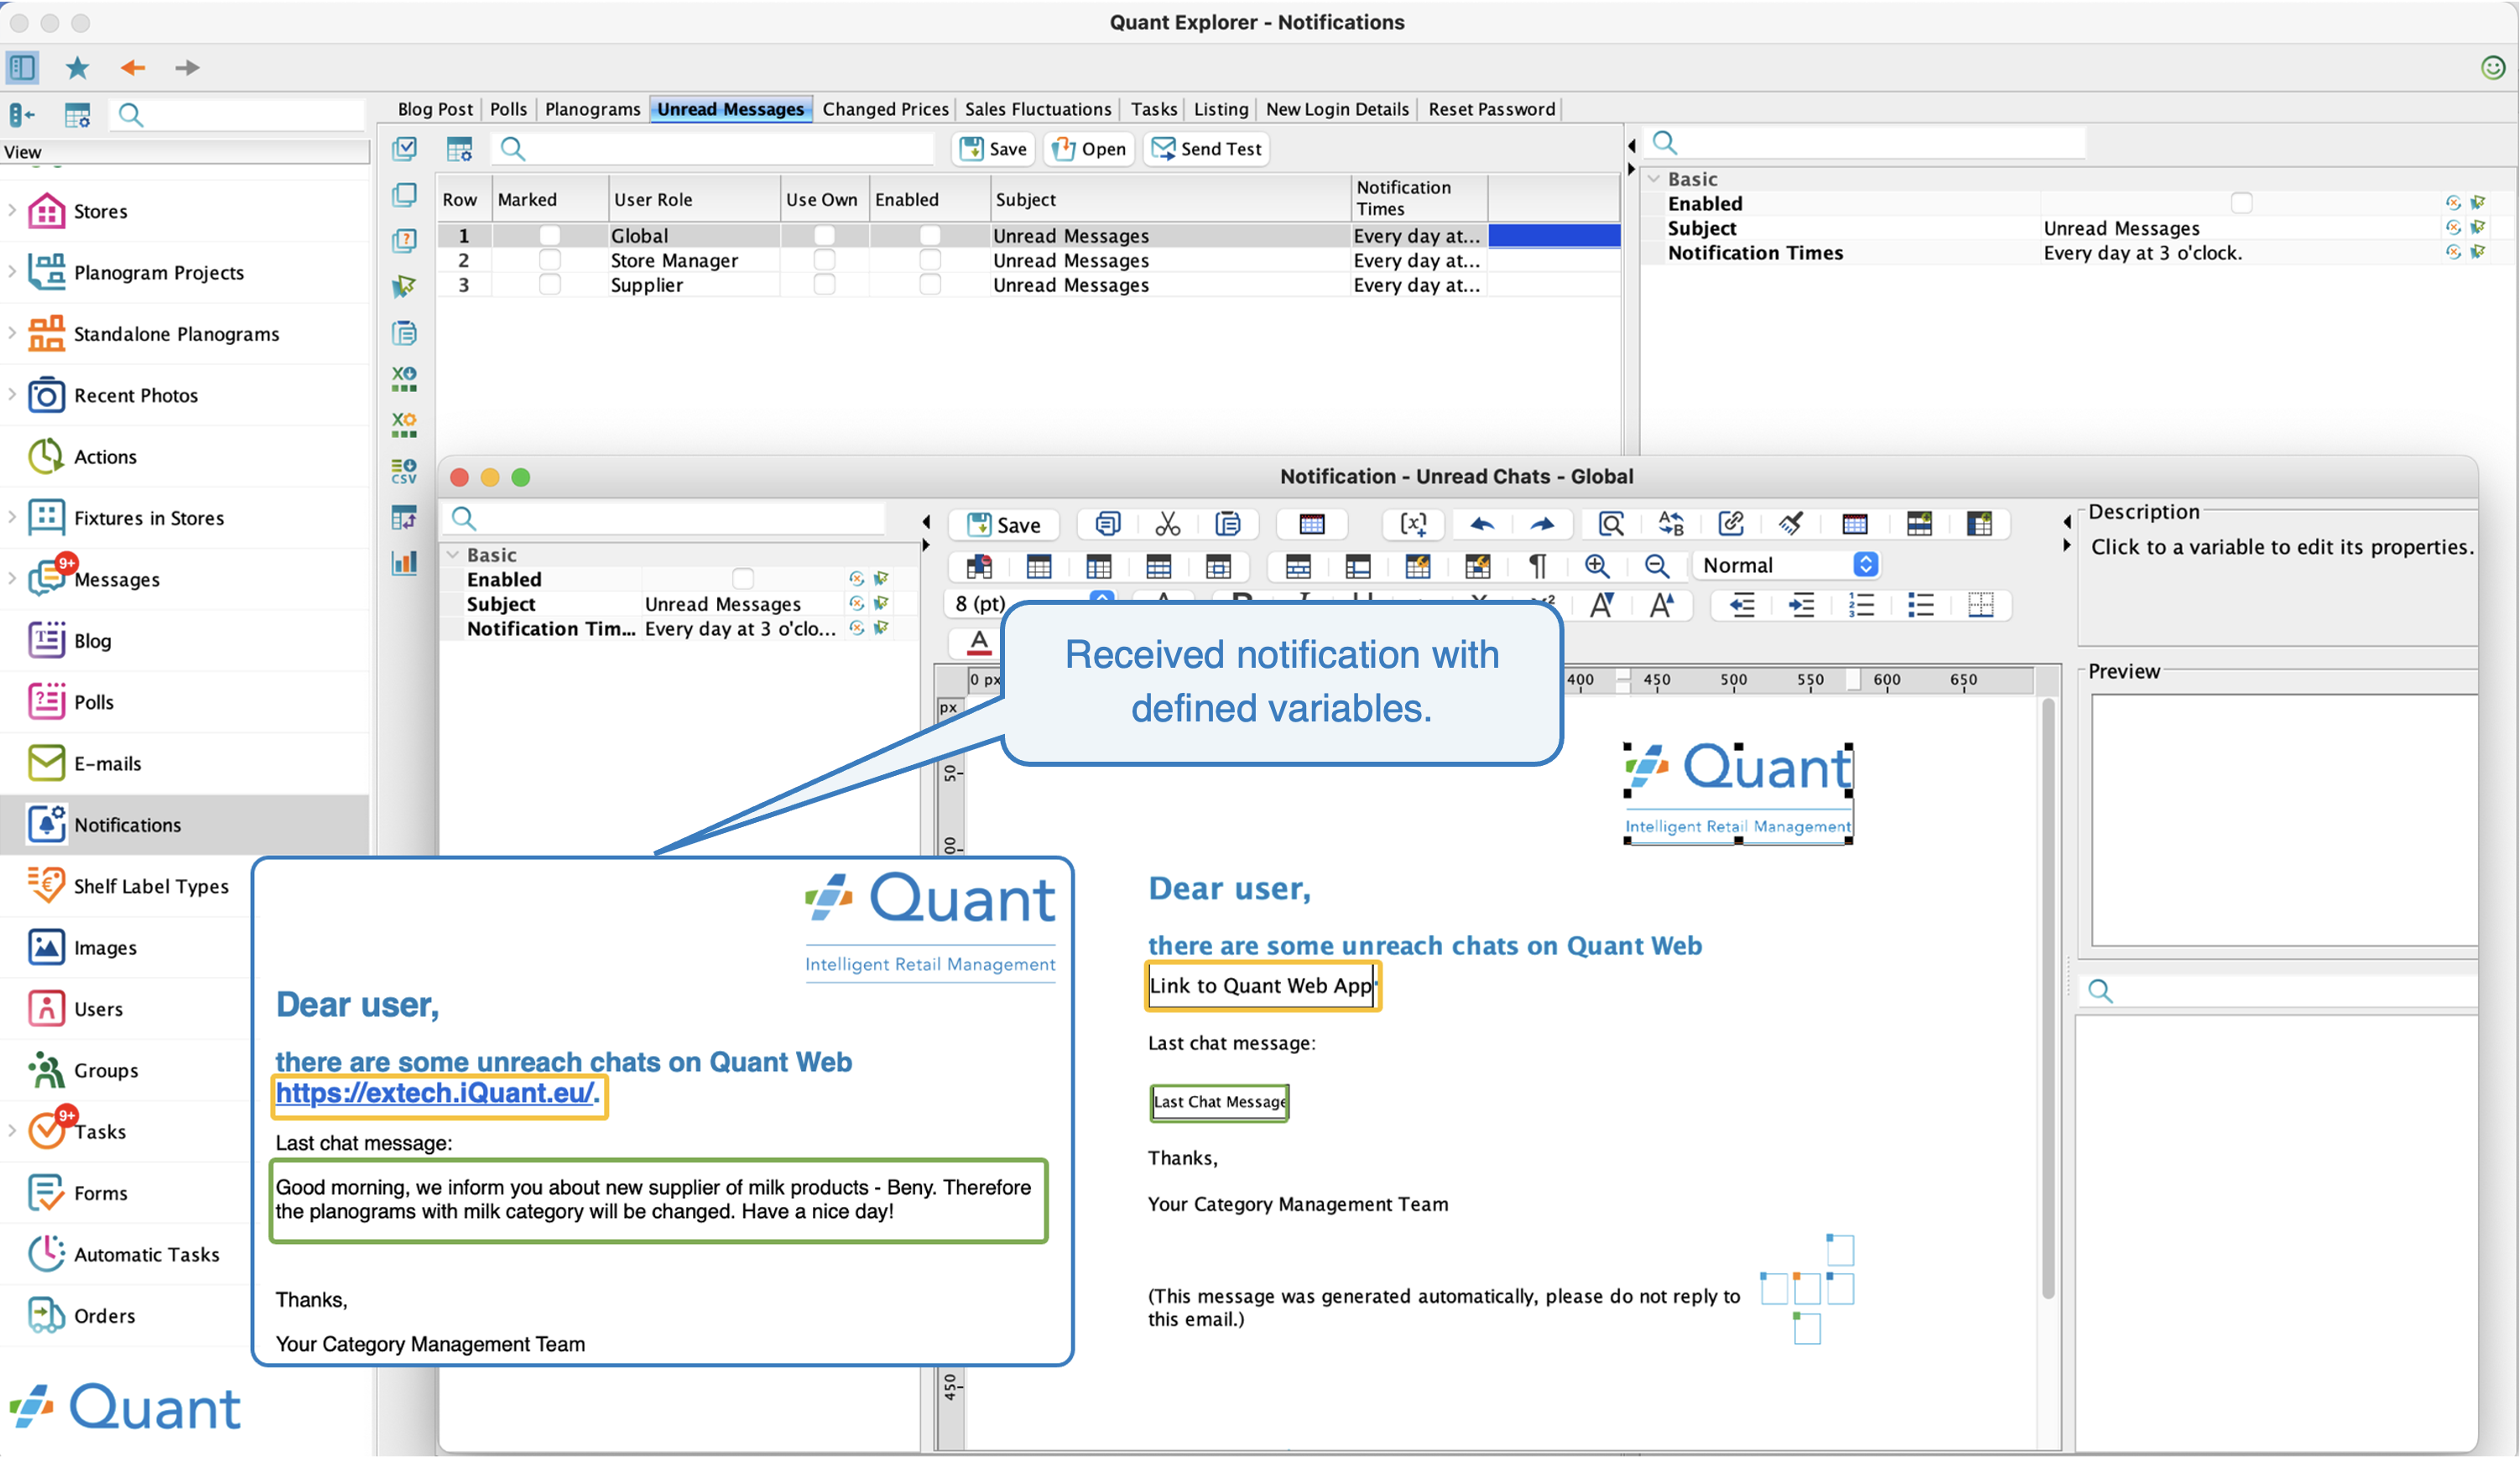Click the mark-all checkbox icon in vertical toolbar
Image resolution: width=2520 pixels, height=1458 pixels.
[x=404, y=149]
